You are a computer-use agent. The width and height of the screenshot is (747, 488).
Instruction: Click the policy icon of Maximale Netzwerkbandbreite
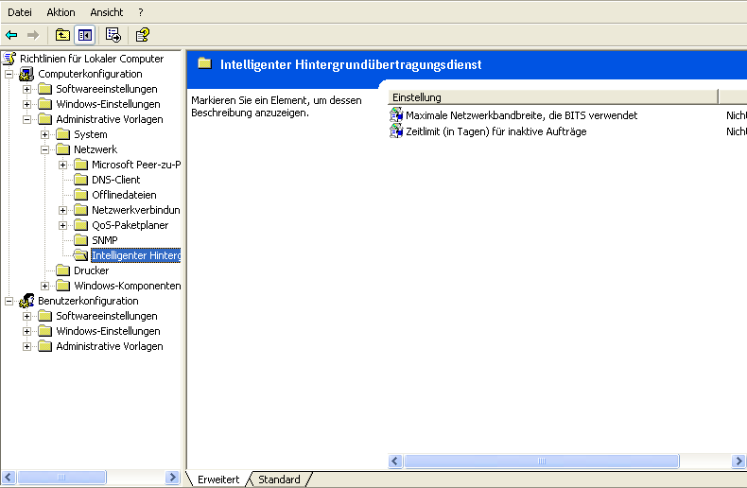tap(396, 114)
